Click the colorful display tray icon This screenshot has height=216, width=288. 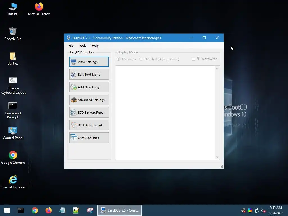coord(250,210)
